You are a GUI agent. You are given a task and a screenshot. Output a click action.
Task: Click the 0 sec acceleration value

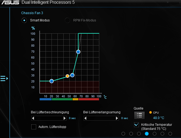(x=72, y=118)
